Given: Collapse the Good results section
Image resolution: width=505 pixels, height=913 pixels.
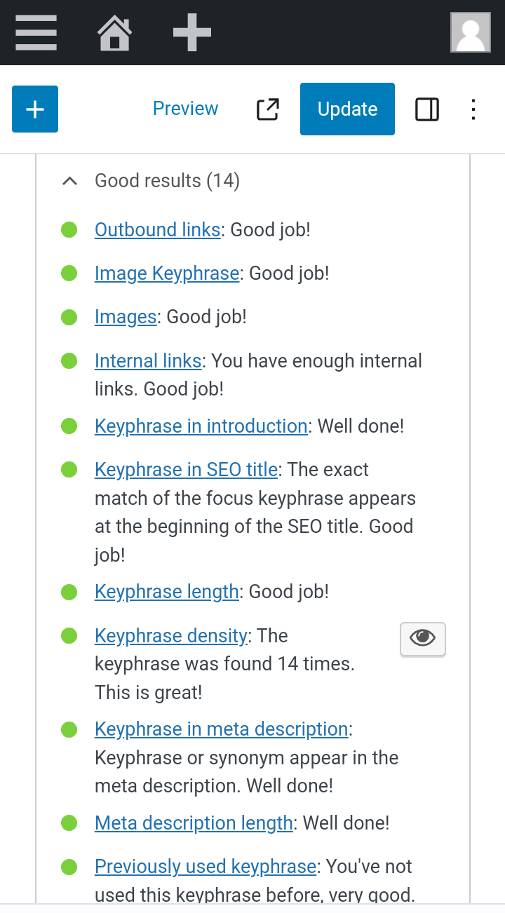Looking at the screenshot, I should tap(69, 181).
